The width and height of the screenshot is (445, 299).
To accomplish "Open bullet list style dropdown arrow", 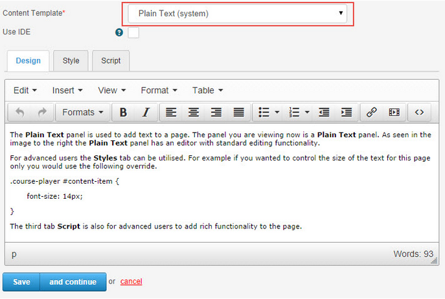I will (277, 112).
